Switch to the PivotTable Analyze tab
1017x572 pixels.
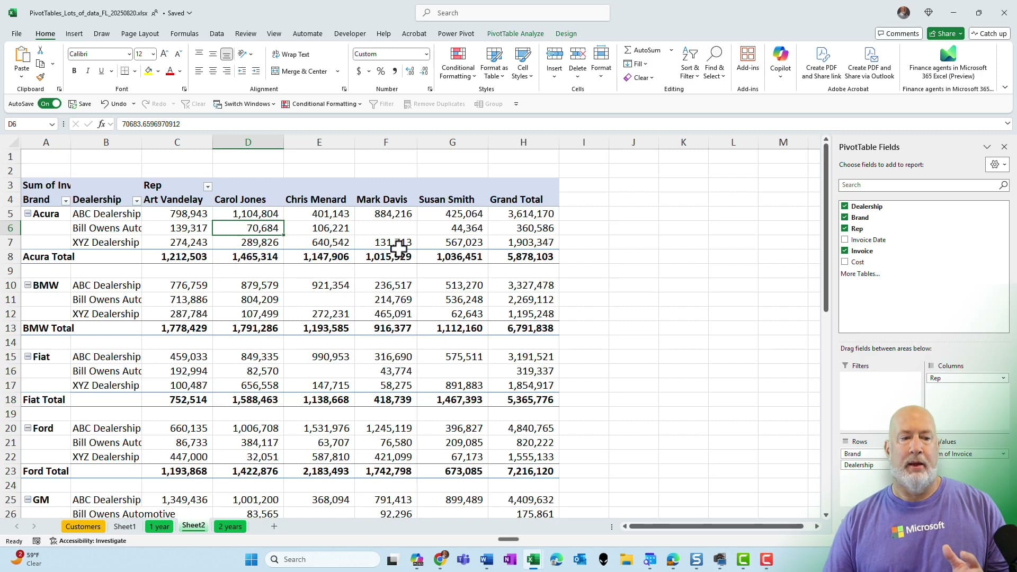tap(515, 33)
